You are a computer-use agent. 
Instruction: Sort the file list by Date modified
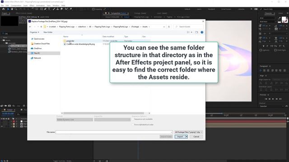click(108, 37)
